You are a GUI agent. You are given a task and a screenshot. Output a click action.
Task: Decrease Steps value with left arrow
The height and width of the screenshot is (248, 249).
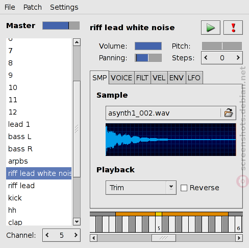(x=206, y=58)
